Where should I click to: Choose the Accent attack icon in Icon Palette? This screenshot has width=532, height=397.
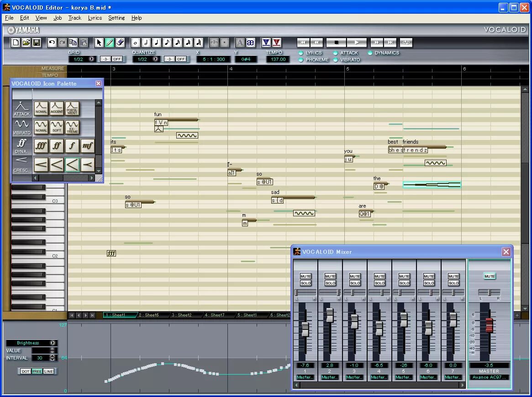[x=57, y=108]
